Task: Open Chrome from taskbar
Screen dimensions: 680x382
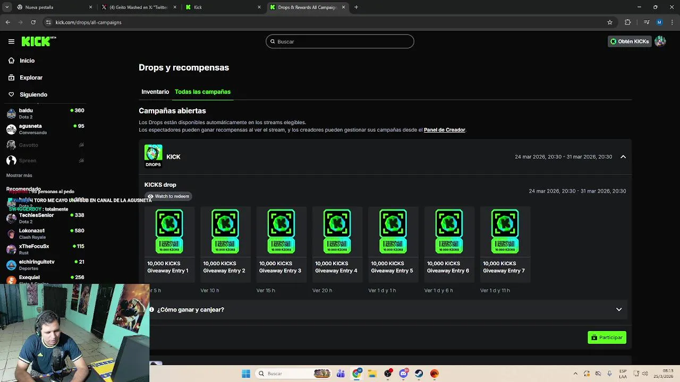Action: coord(357,374)
